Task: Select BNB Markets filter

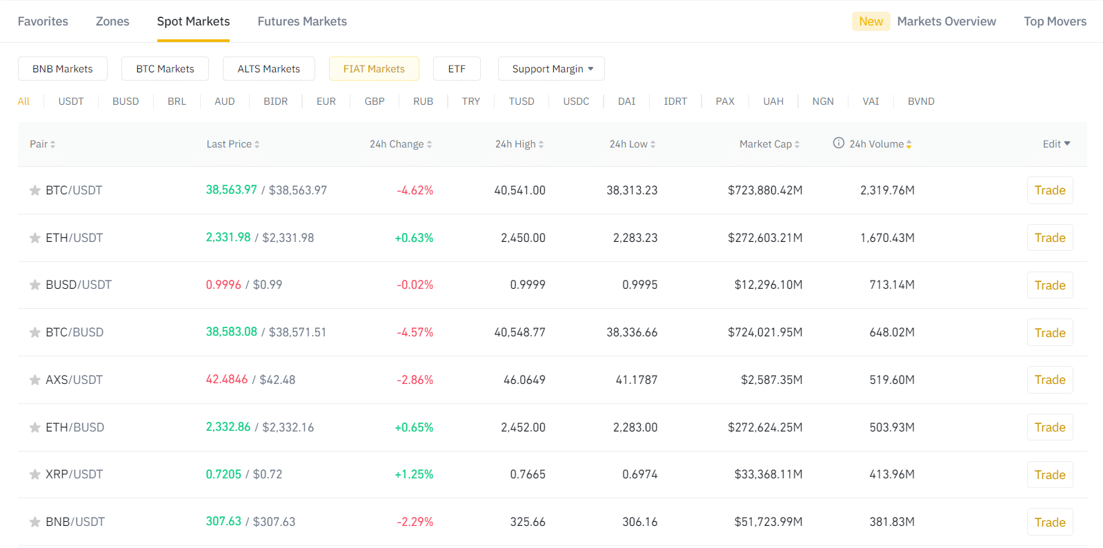Action: (63, 69)
